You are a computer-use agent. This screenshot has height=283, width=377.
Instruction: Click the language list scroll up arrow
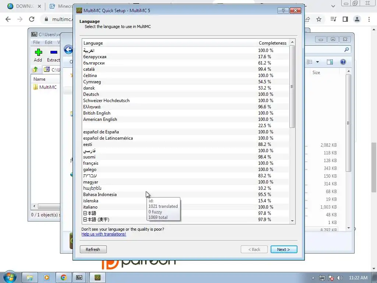coord(292,42)
